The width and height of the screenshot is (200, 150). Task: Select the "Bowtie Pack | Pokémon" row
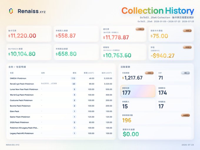pos(61,106)
